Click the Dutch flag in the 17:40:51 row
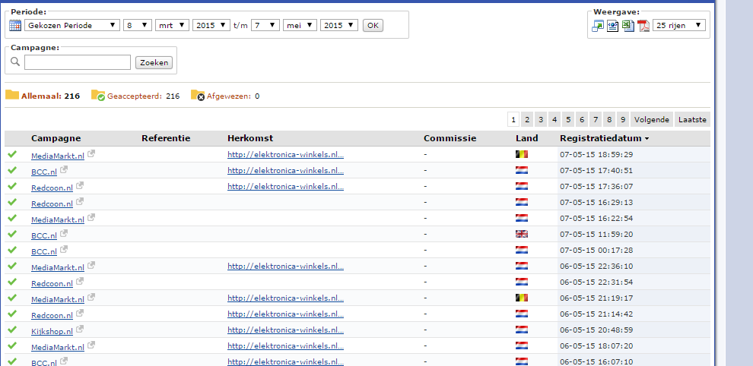 click(x=522, y=170)
